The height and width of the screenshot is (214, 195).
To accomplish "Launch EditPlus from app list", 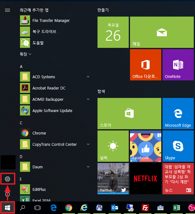I will click(x=55, y=189).
